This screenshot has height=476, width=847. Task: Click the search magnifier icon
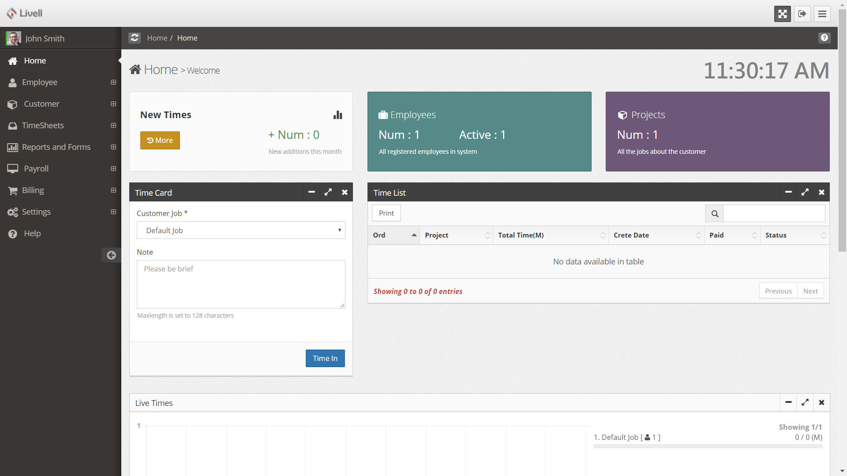pyautogui.click(x=715, y=213)
